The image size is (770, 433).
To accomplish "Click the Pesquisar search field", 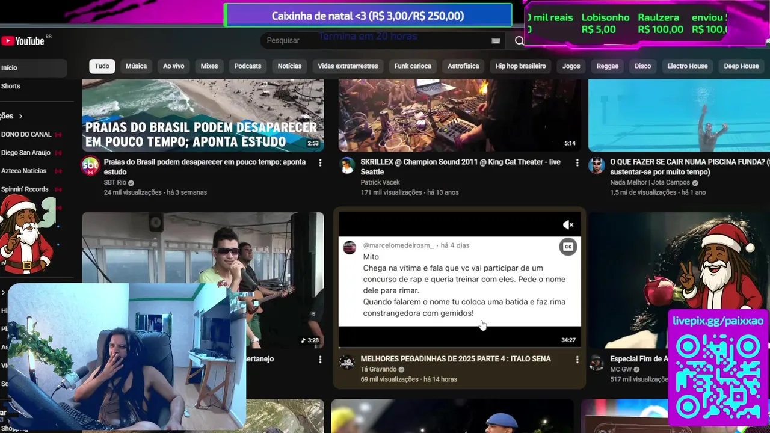I will coord(376,40).
